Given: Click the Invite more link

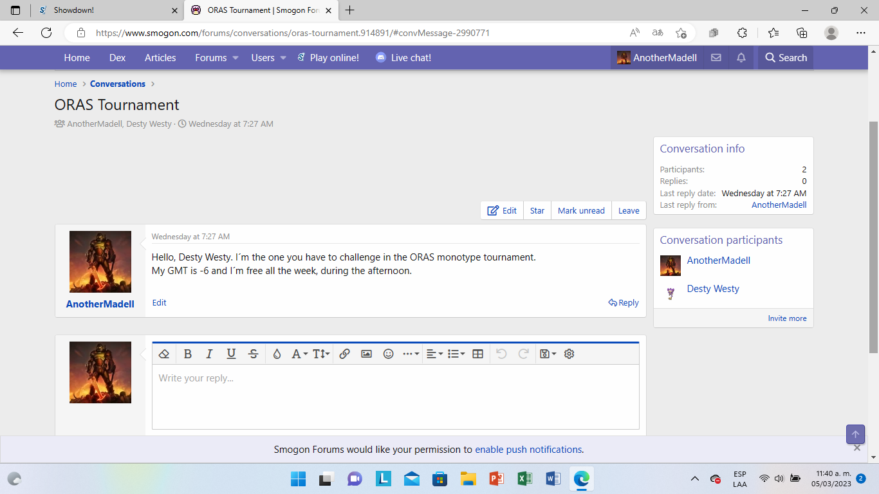Looking at the screenshot, I should pos(787,318).
